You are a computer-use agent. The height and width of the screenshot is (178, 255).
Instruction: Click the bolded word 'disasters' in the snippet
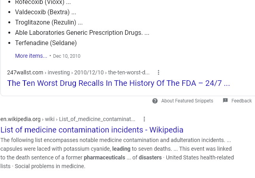[150, 157]
